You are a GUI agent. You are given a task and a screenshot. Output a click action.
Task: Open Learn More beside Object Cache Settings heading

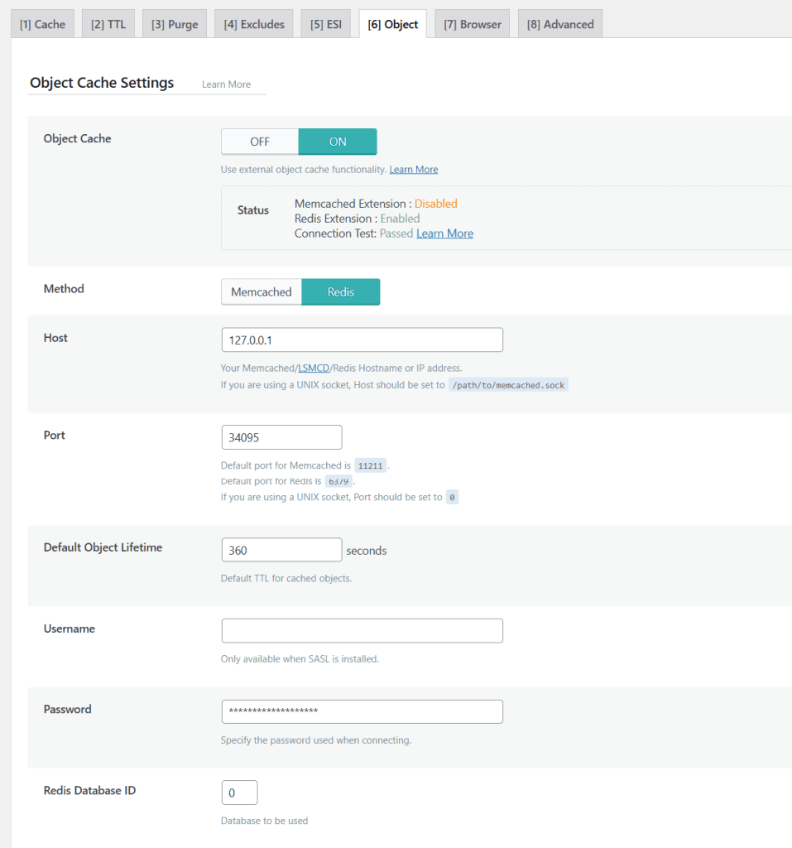point(226,84)
